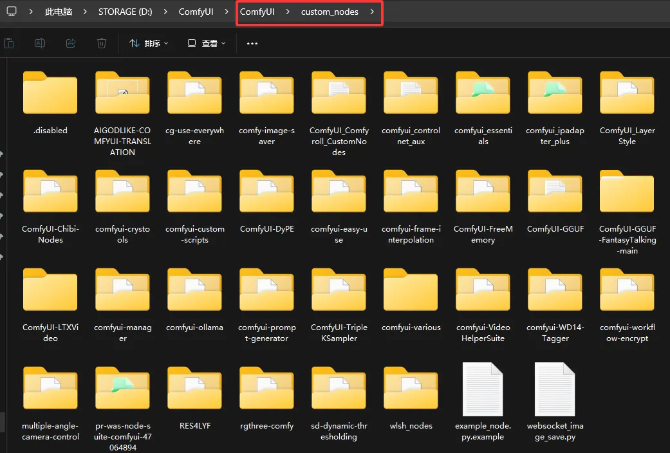Select pr-was-node-suite-comfyui-47064894 folder
The height and width of the screenshot is (453, 670).
pos(123,409)
